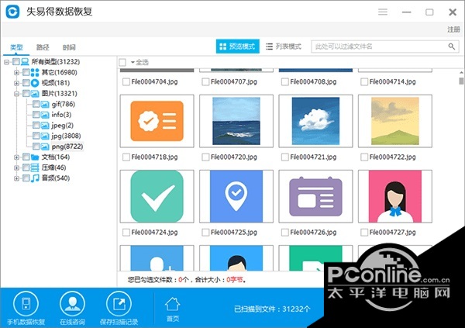Click the info(3) image type icon
The height and width of the screenshot is (328, 465).
point(45,115)
